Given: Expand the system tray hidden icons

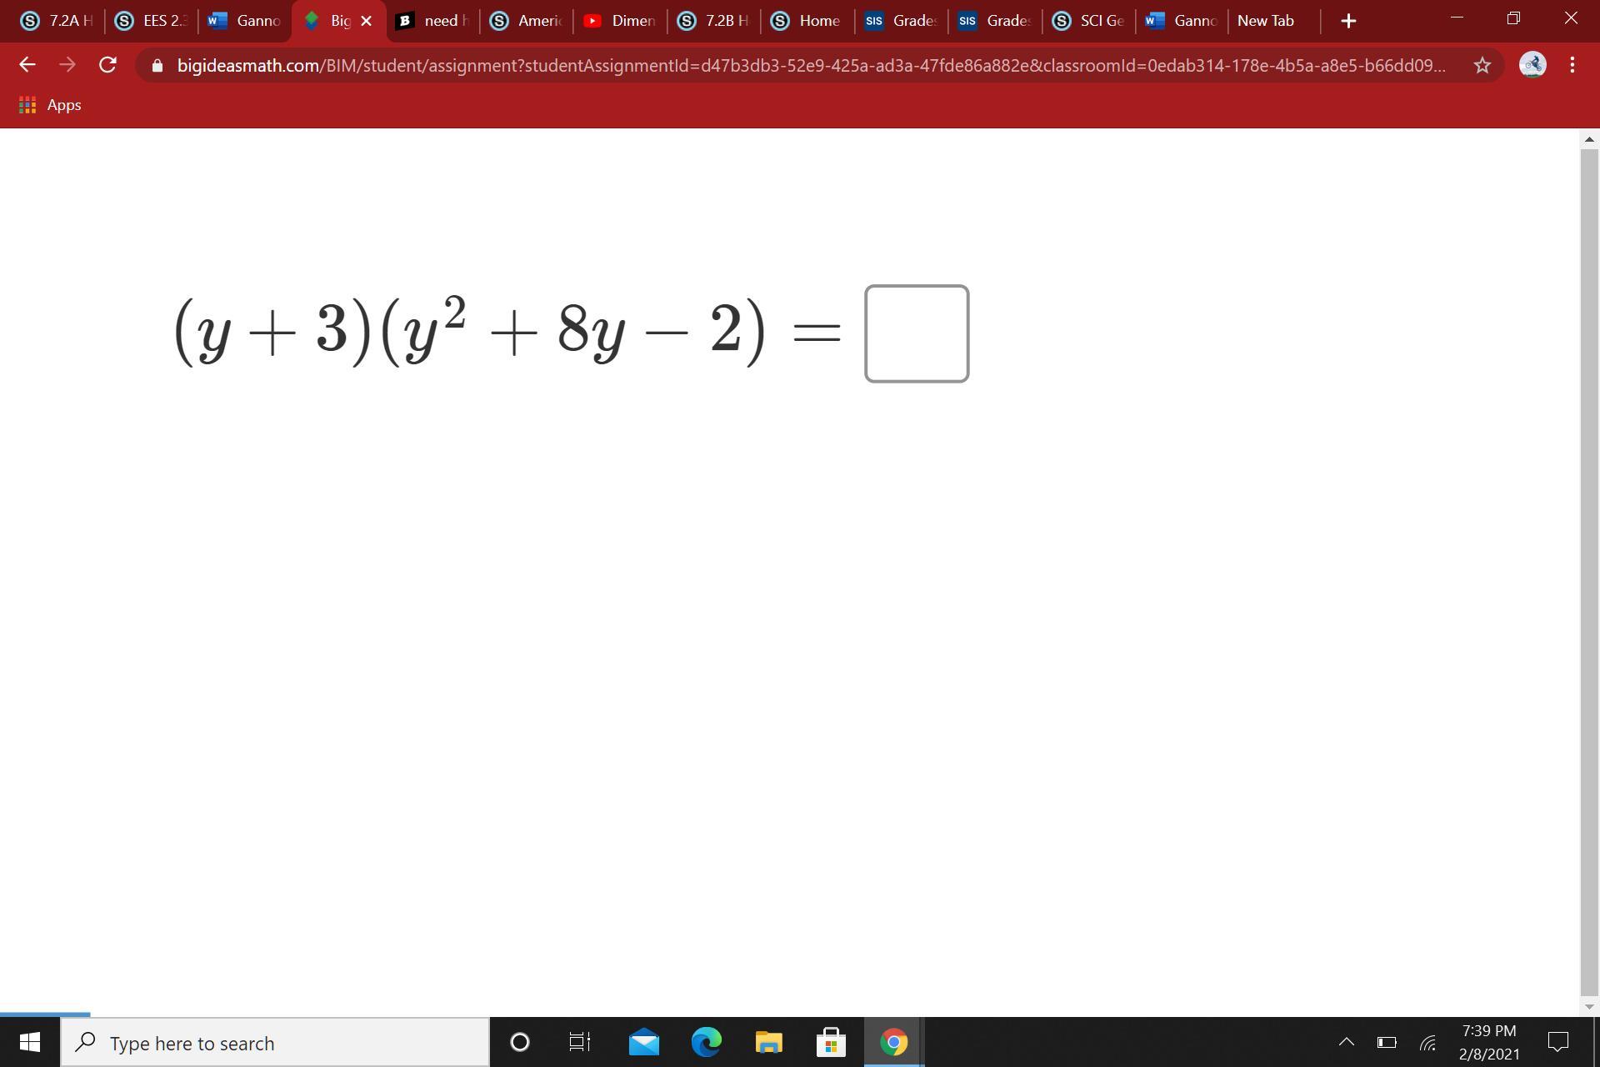Looking at the screenshot, I should click(1346, 1042).
